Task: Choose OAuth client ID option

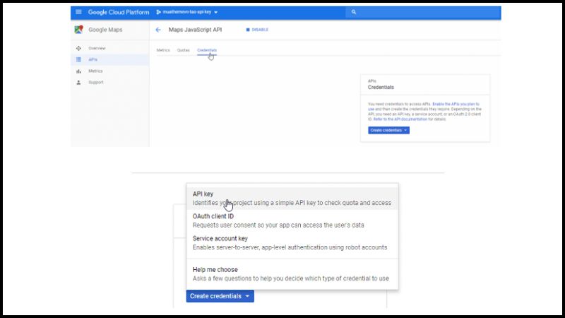Action: [292, 220]
